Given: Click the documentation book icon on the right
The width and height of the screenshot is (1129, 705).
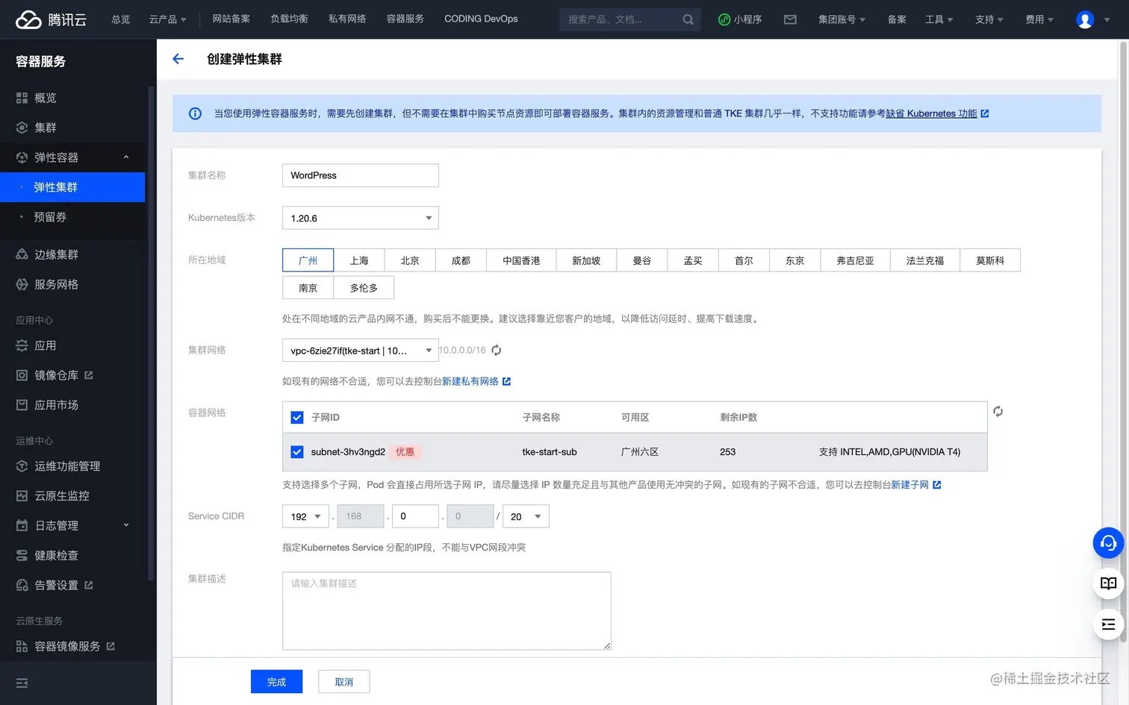Looking at the screenshot, I should pos(1108,584).
